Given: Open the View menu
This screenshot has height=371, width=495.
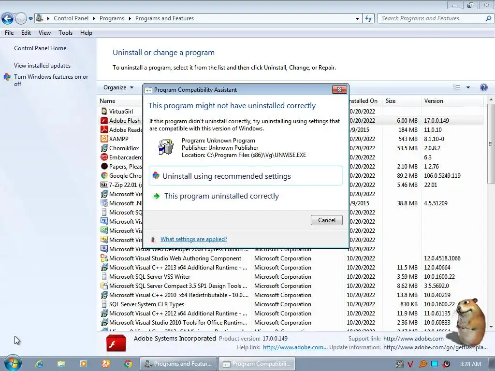Looking at the screenshot, I should coord(44,32).
